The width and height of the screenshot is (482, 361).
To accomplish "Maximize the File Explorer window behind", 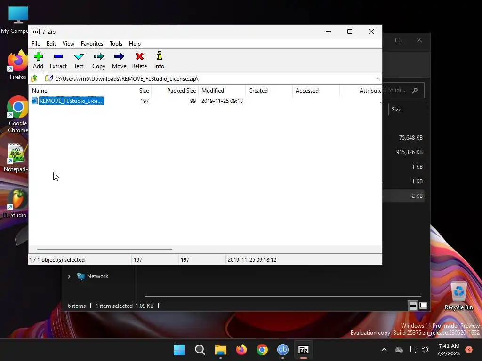I will (x=398, y=40).
